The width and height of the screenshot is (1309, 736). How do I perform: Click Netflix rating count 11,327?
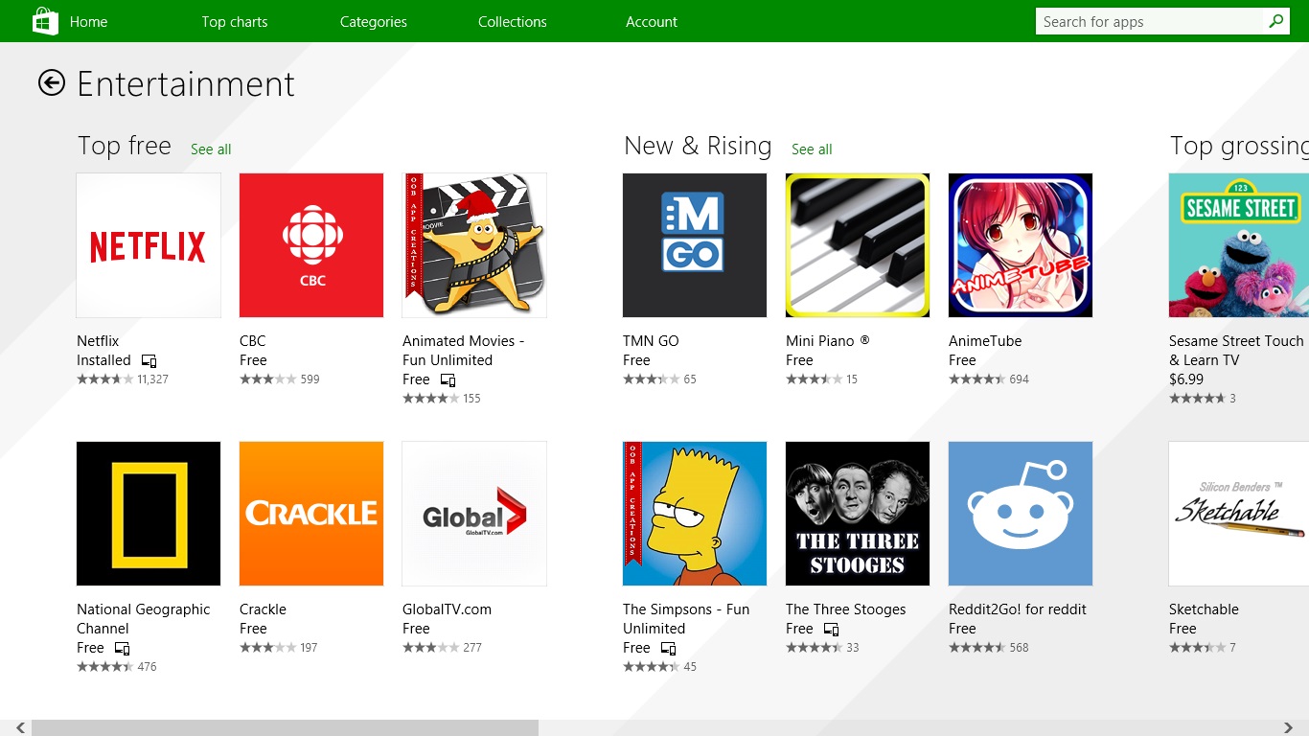tap(152, 379)
